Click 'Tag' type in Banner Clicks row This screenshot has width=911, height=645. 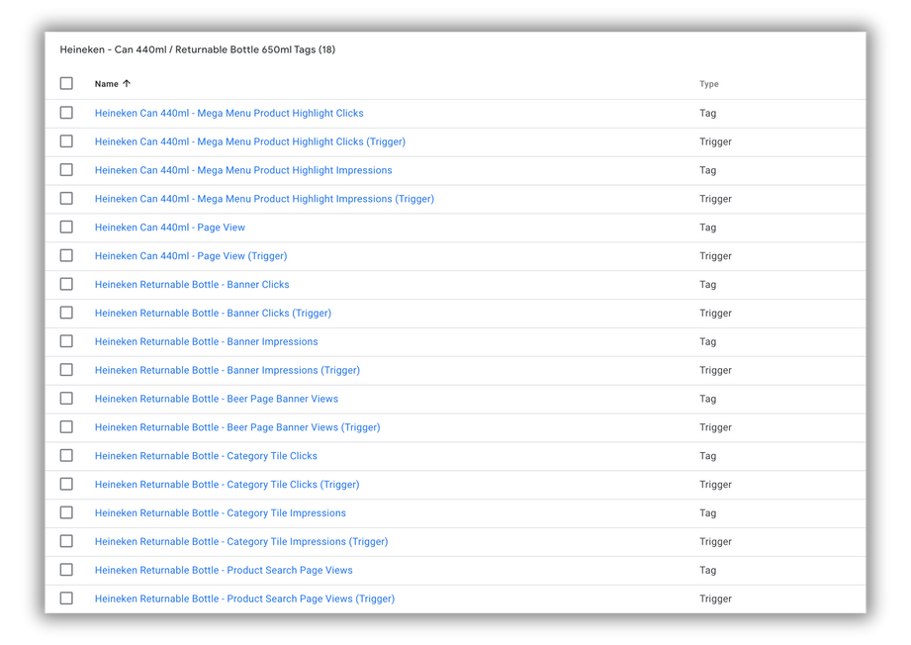click(x=707, y=284)
